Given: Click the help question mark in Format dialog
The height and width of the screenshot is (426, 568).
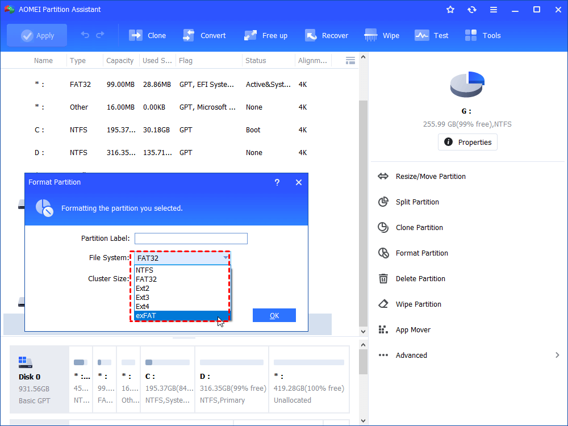Looking at the screenshot, I should point(277,182).
